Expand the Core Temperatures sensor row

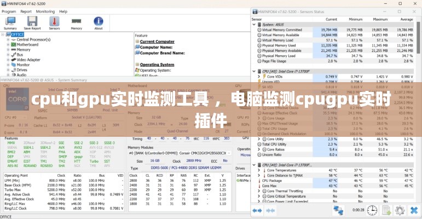pyautogui.click(x=259, y=170)
